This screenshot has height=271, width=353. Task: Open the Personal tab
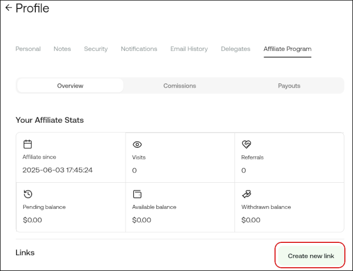tap(28, 49)
